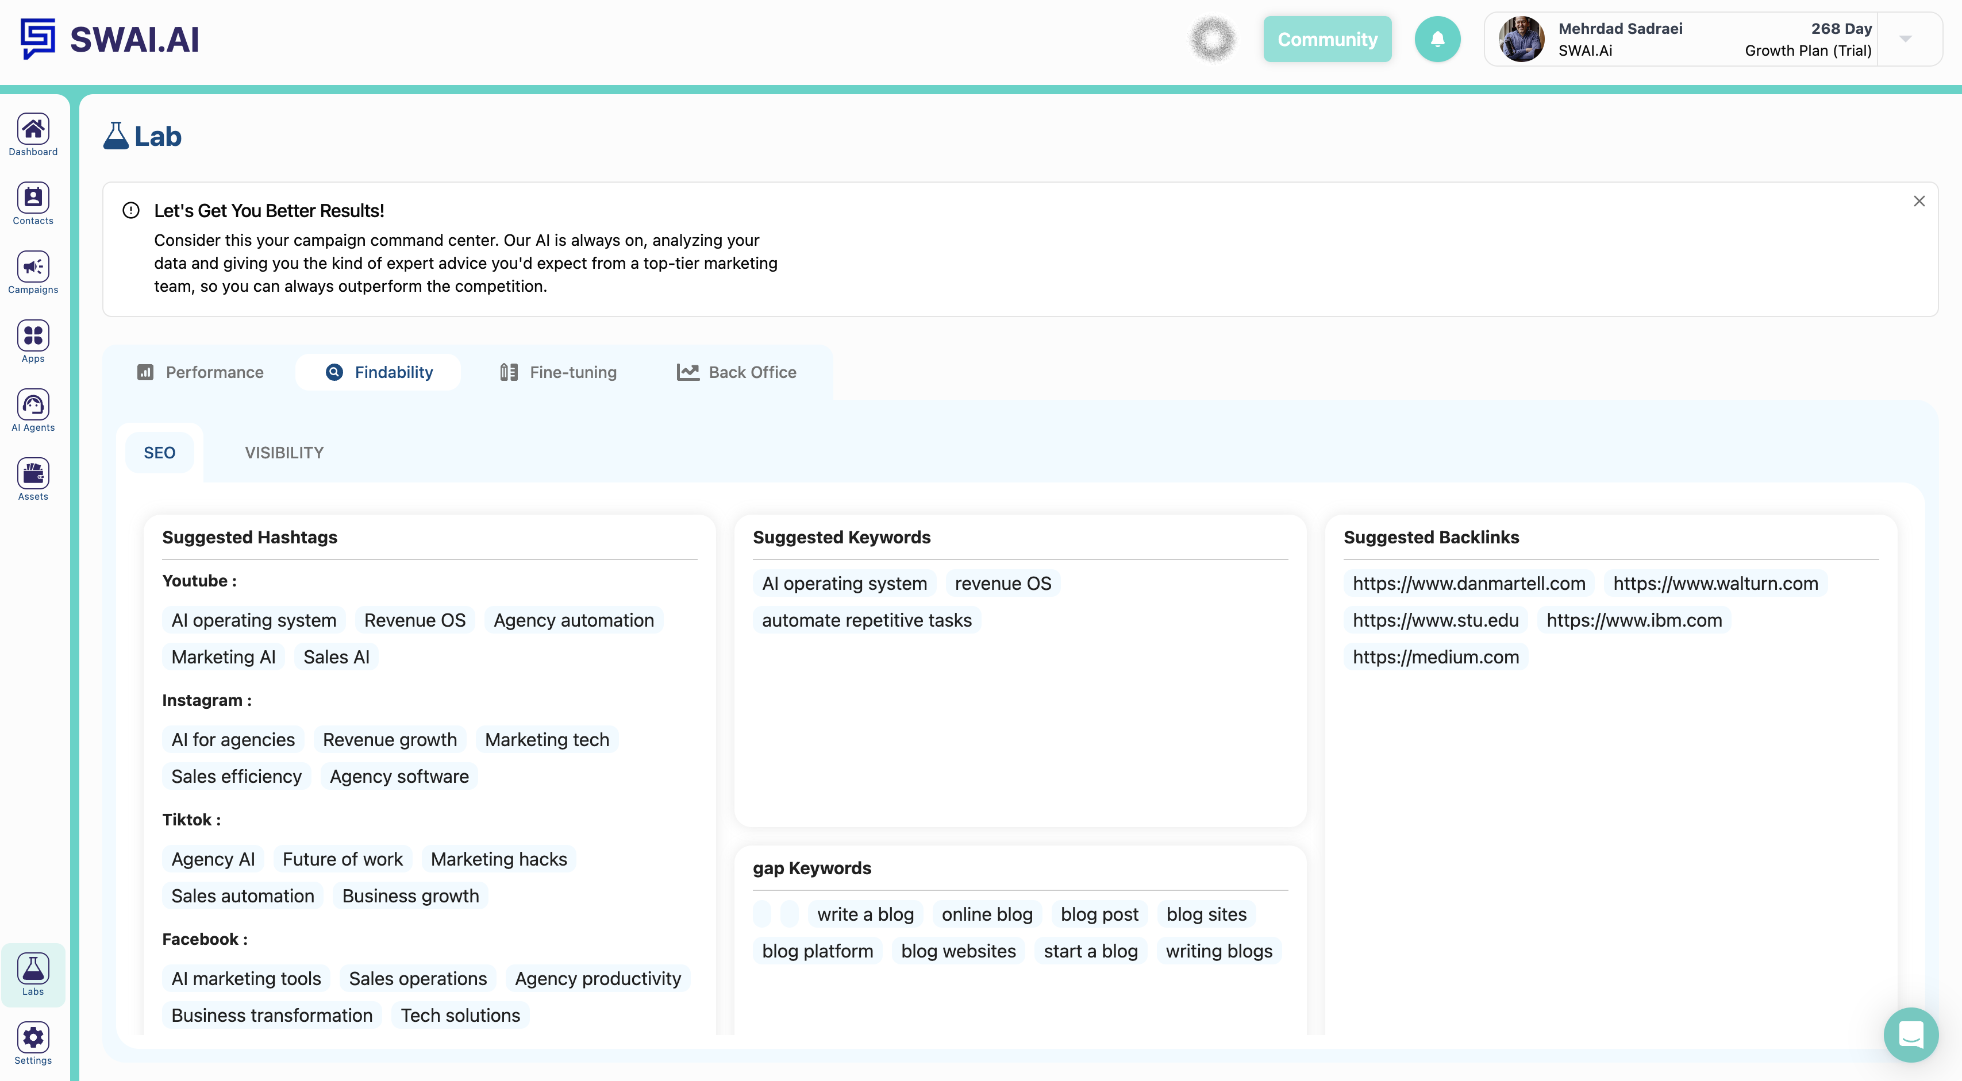The height and width of the screenshot is (1081, 1962).
Task: Switch to the Performance tab
Action: pos(199,372)
